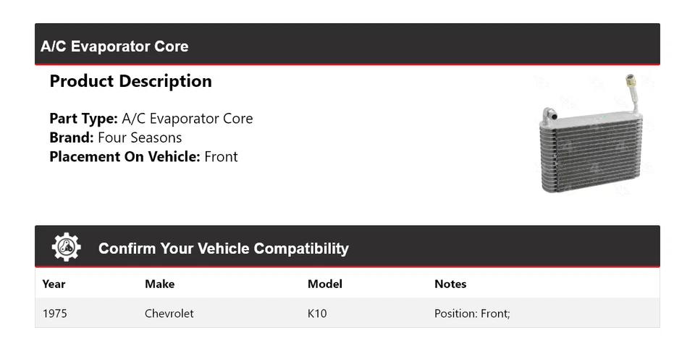Click the A/C Evaporator Core title bar

pos(114,46)
